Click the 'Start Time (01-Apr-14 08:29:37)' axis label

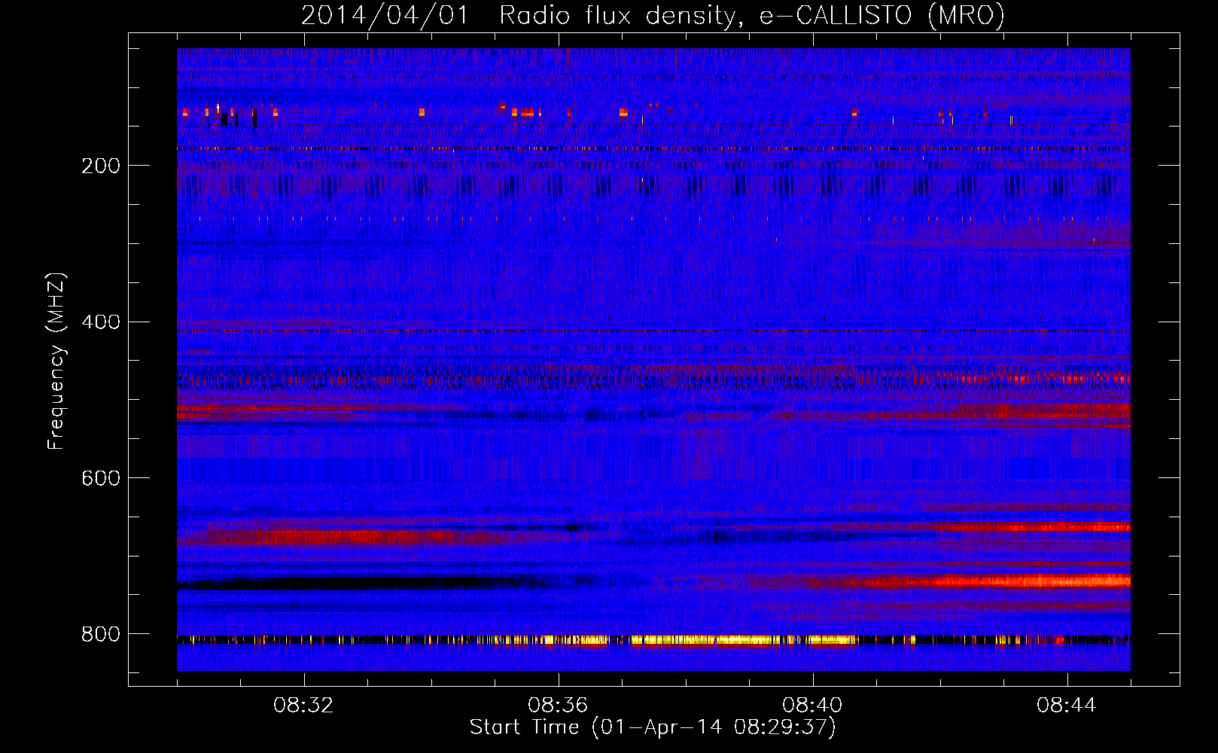(653, 727)
